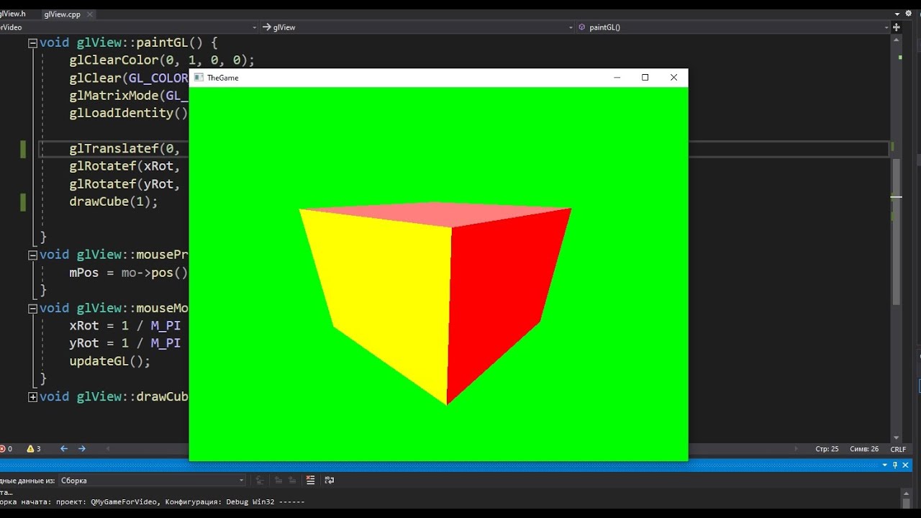Screen dimensions: 921x518
Task: Expand the glView::drawCube function
Action: (x=32, y=397)
